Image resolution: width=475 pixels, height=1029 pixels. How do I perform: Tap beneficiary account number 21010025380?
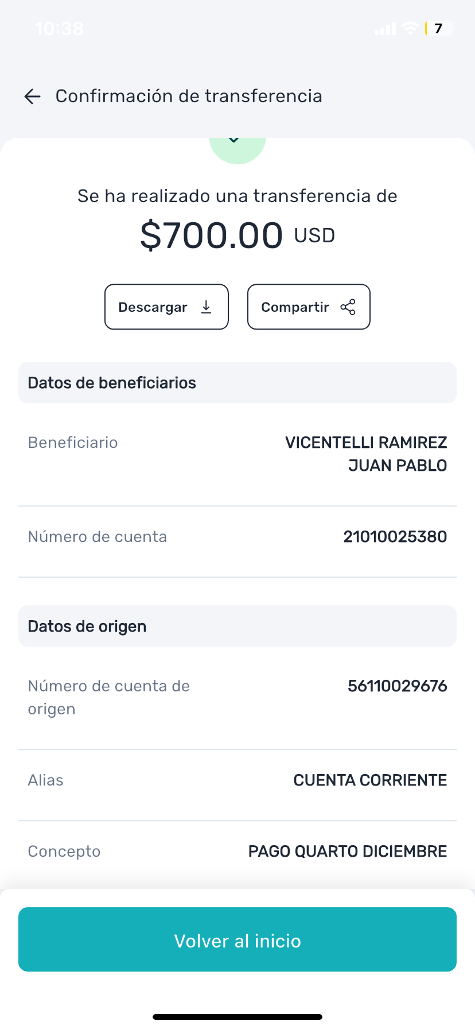(x=395, y=536)
